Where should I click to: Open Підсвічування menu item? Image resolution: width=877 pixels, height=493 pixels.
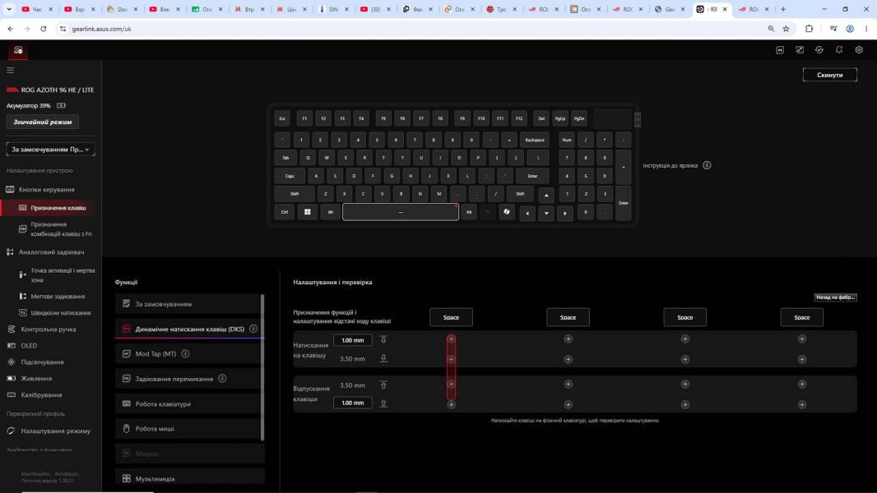tap(42, 362)
